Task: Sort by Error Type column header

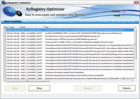Action: coord(11,27)
